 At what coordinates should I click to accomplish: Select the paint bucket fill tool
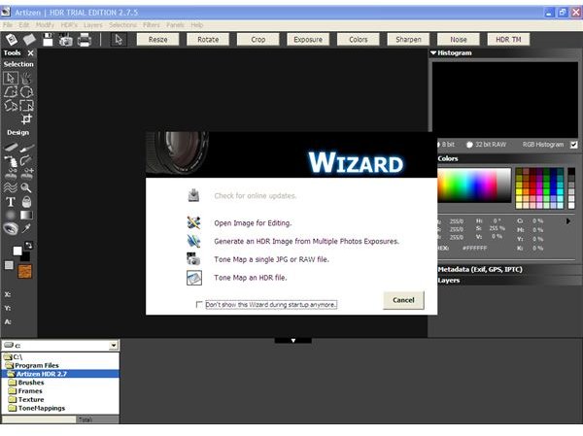click(x=26, y=202)
